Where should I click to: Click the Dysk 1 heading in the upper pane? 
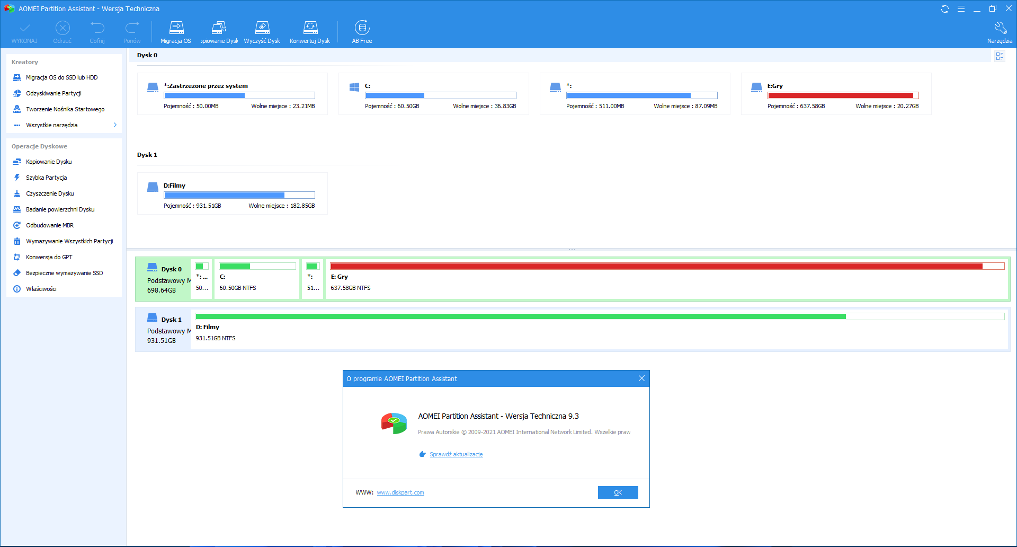(147, 155)
